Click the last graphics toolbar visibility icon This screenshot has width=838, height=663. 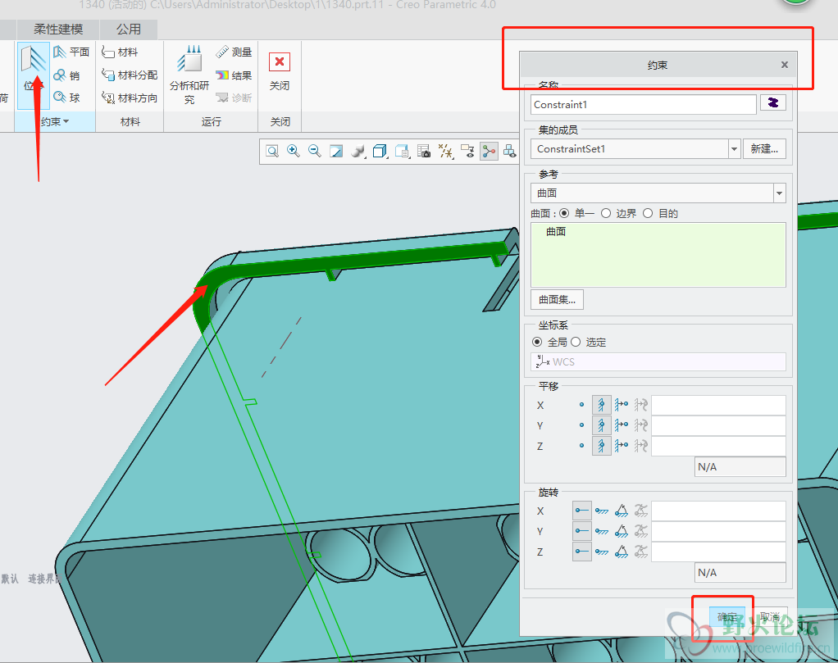coord(510,151)
